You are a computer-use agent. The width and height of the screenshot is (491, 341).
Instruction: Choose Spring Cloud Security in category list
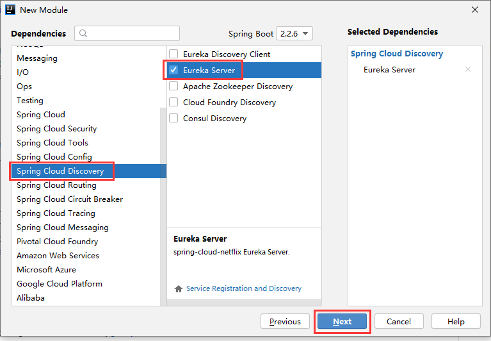(x=56, y=129)
